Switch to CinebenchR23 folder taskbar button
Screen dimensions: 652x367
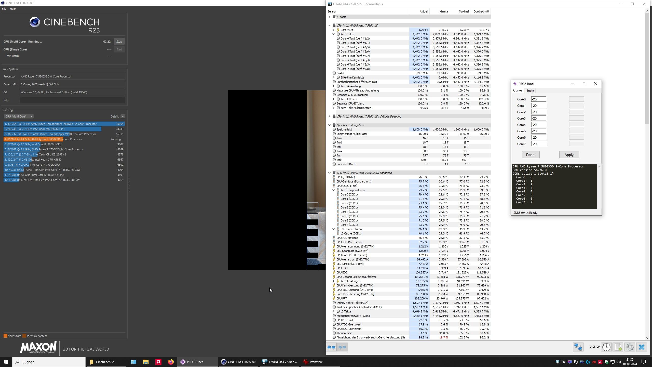click(107, 362)
